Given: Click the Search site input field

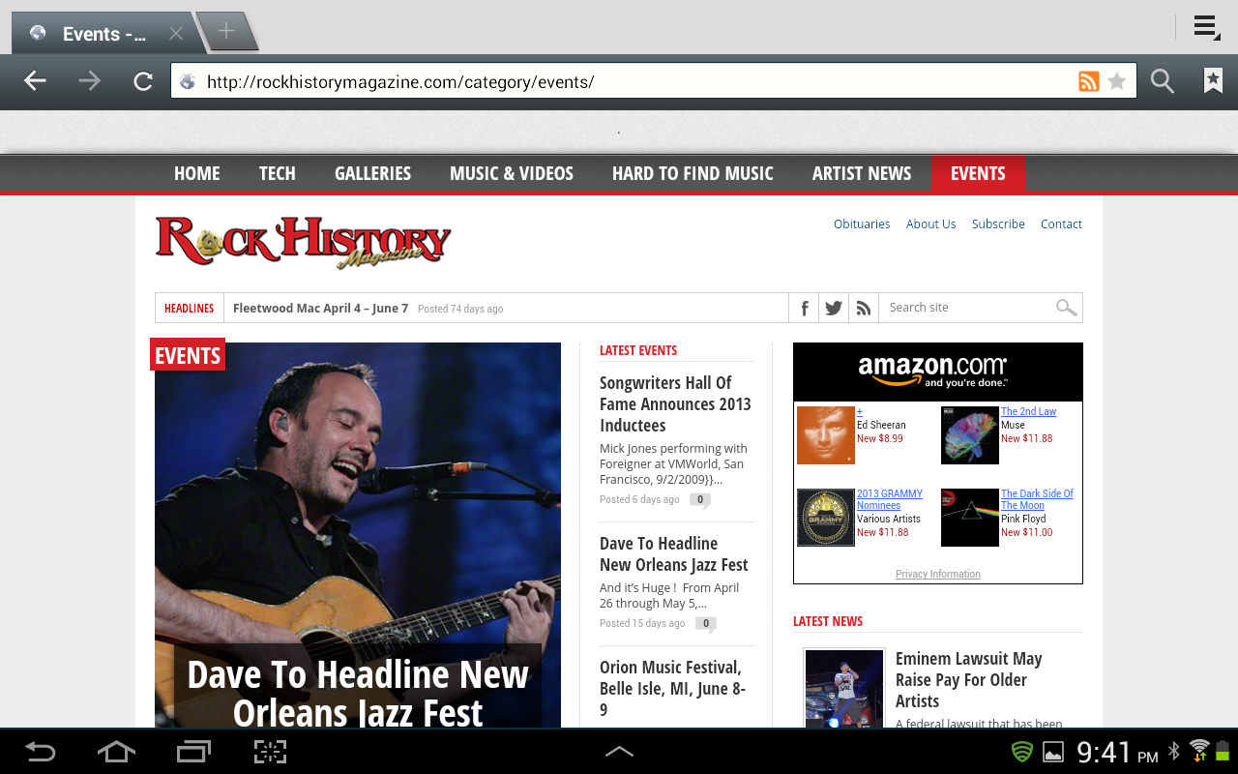Looking at the screenshot, I should point(969,308).
